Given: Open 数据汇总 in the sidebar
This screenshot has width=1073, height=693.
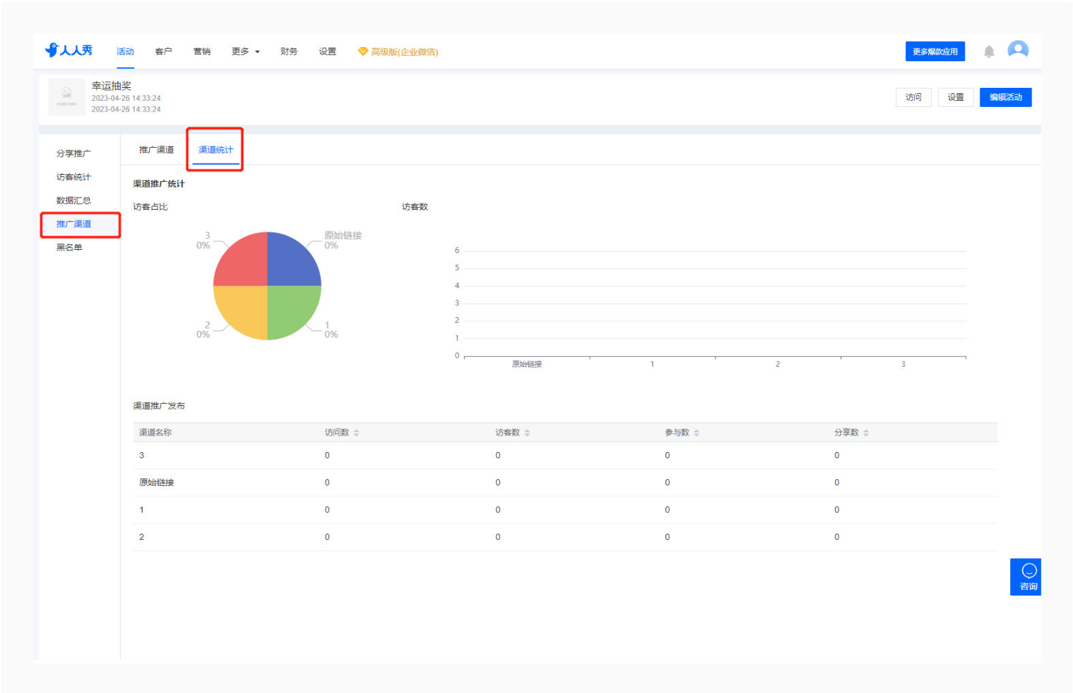Looking at the screenshot, I should (x=74, y=201).
